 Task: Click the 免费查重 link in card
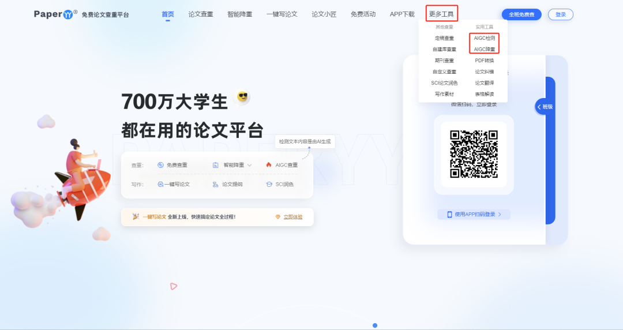click(x=177, y=165)
